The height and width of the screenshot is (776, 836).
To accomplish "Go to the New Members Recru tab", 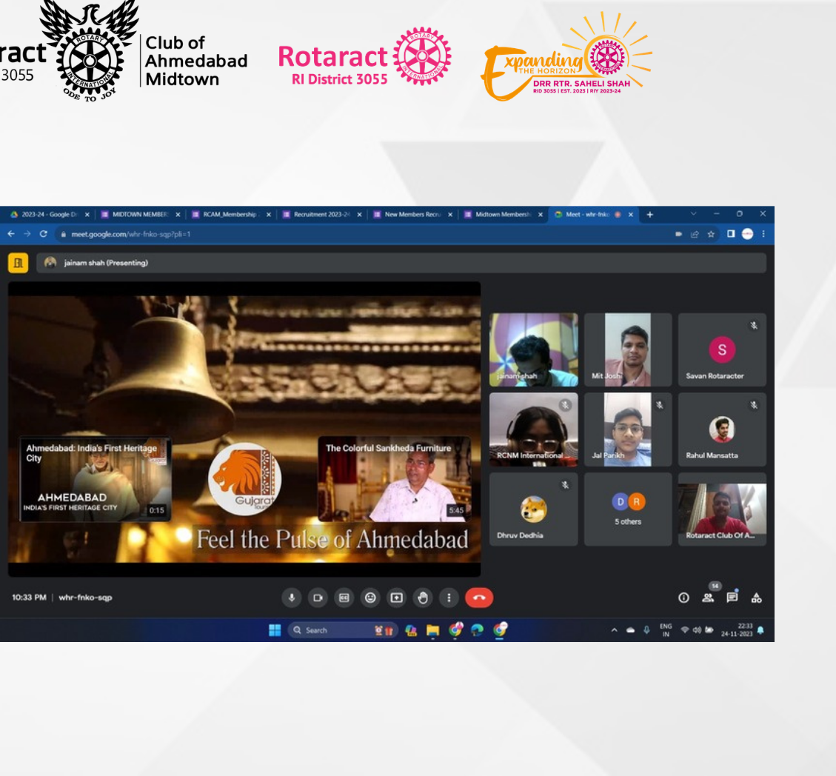I will (x=412, y=214).
